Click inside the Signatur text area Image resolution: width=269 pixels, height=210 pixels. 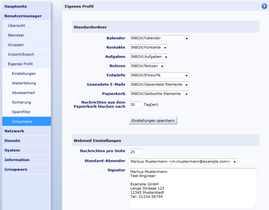coord(193,188)
